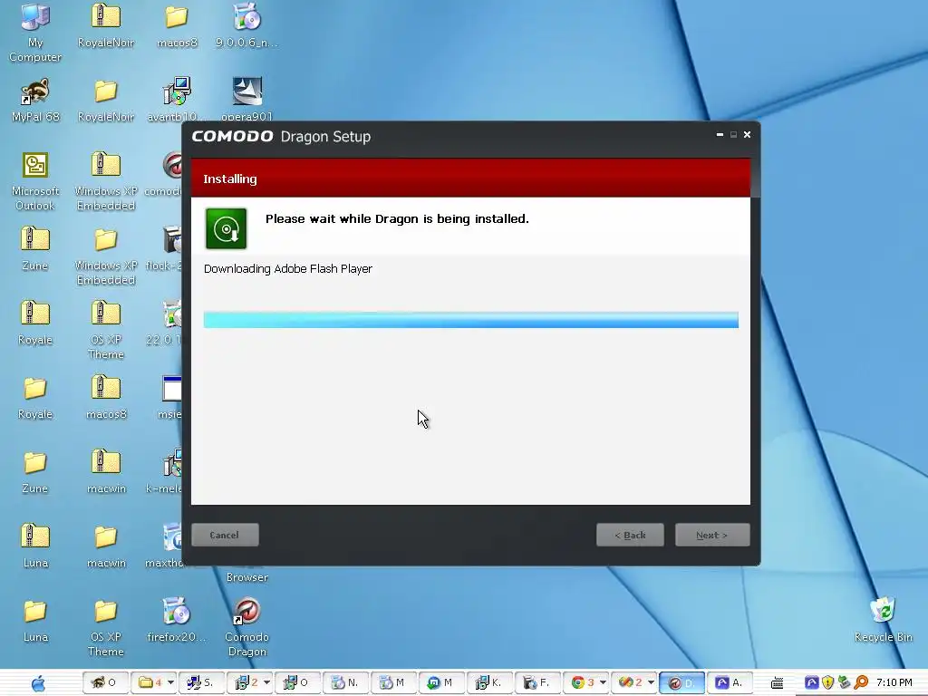The height and width of the screenshot is (696, 928).
Task: Open the zipped Zune archive icon
Action: pyautogui.click(x=35, y=247)
